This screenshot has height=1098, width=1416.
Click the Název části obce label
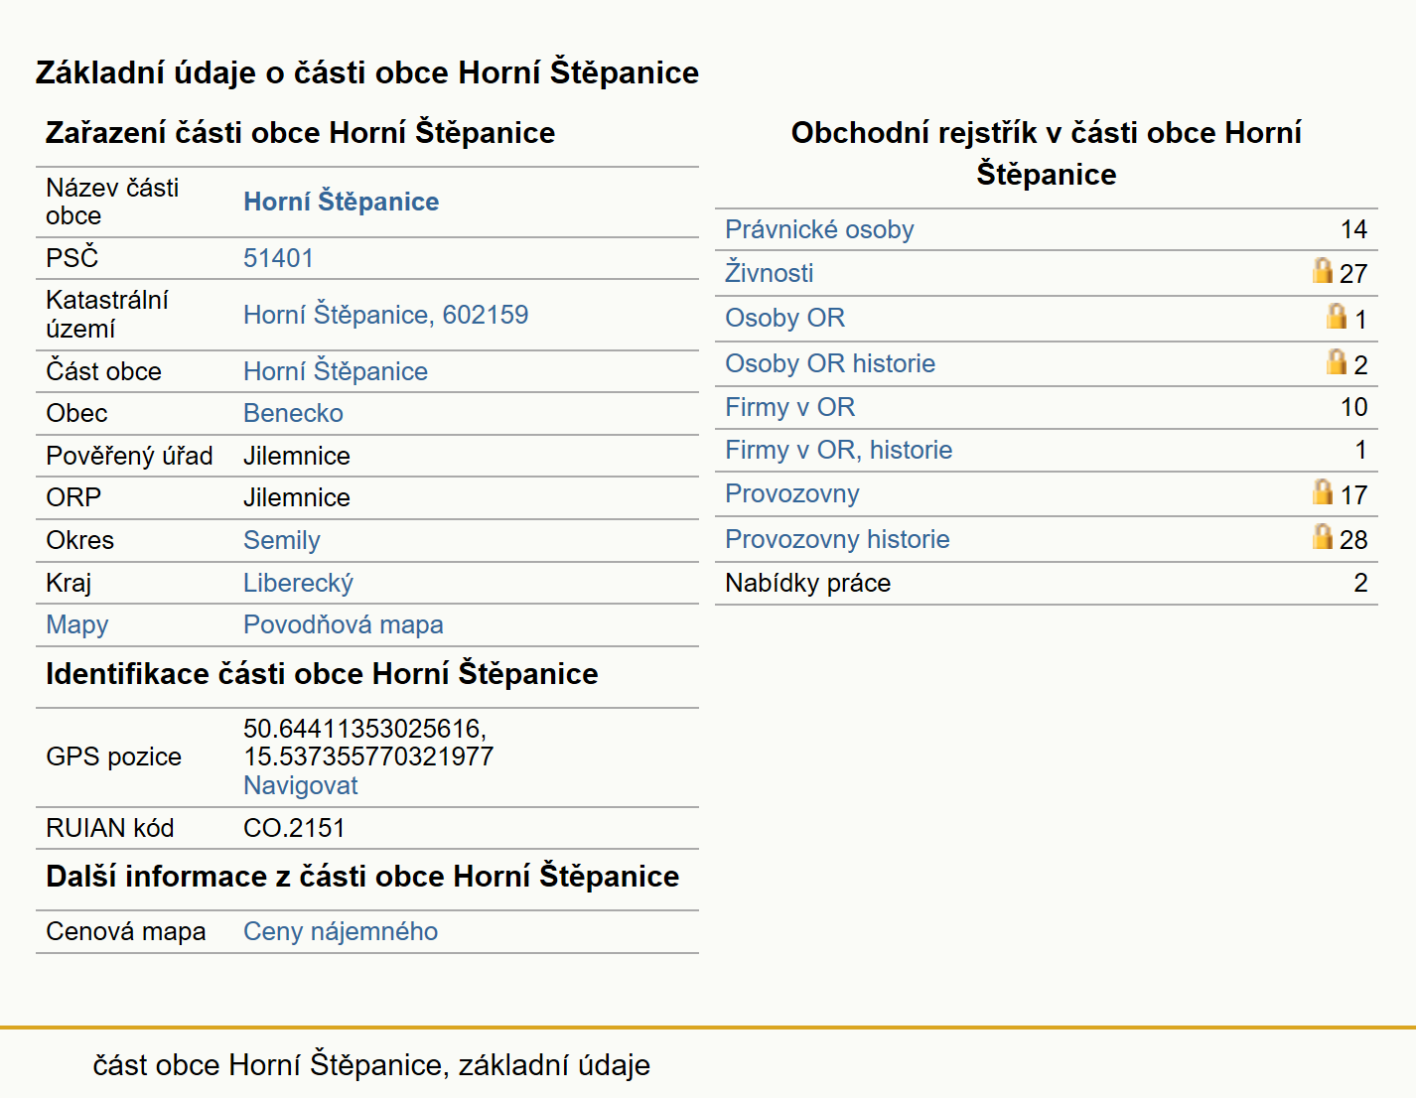pos(112,202)
